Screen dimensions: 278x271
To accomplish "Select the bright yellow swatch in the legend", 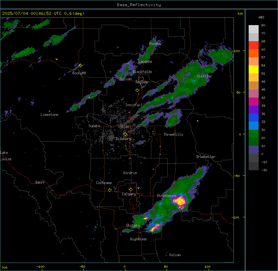I will (253, 69).
